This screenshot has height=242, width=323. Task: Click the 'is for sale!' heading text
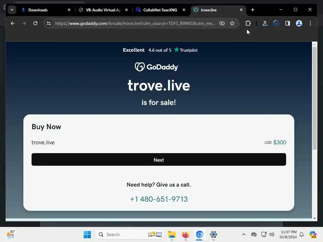tap(159, 102)
